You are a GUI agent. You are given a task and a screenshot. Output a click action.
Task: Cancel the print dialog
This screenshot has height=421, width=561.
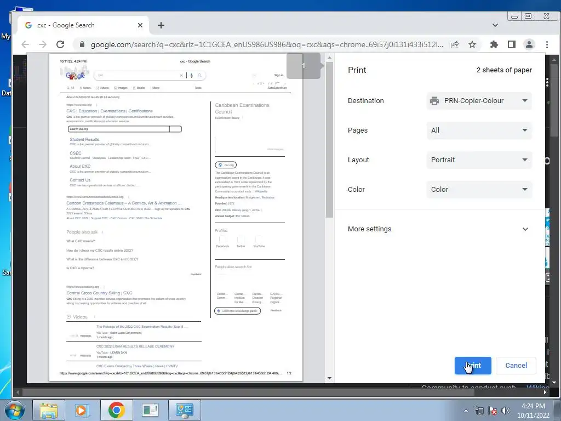(516, 366)
